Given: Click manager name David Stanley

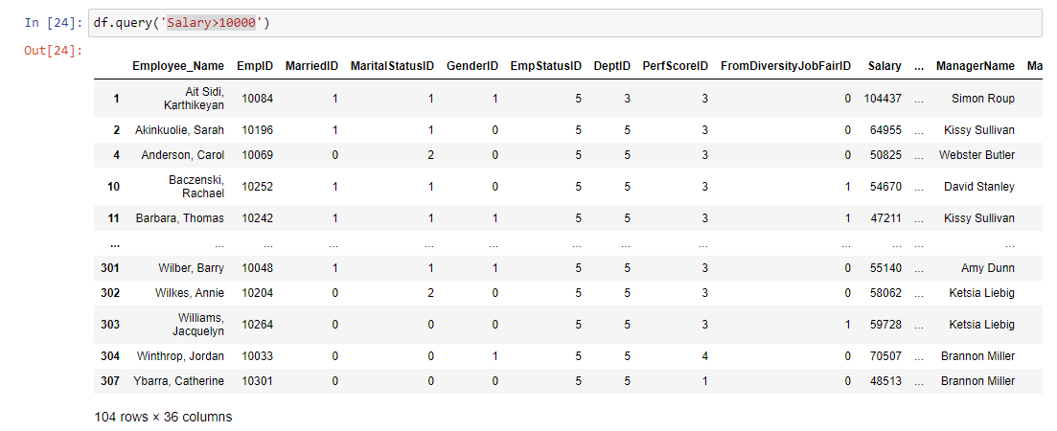Looking at the screenshot, I should [978, 187].
